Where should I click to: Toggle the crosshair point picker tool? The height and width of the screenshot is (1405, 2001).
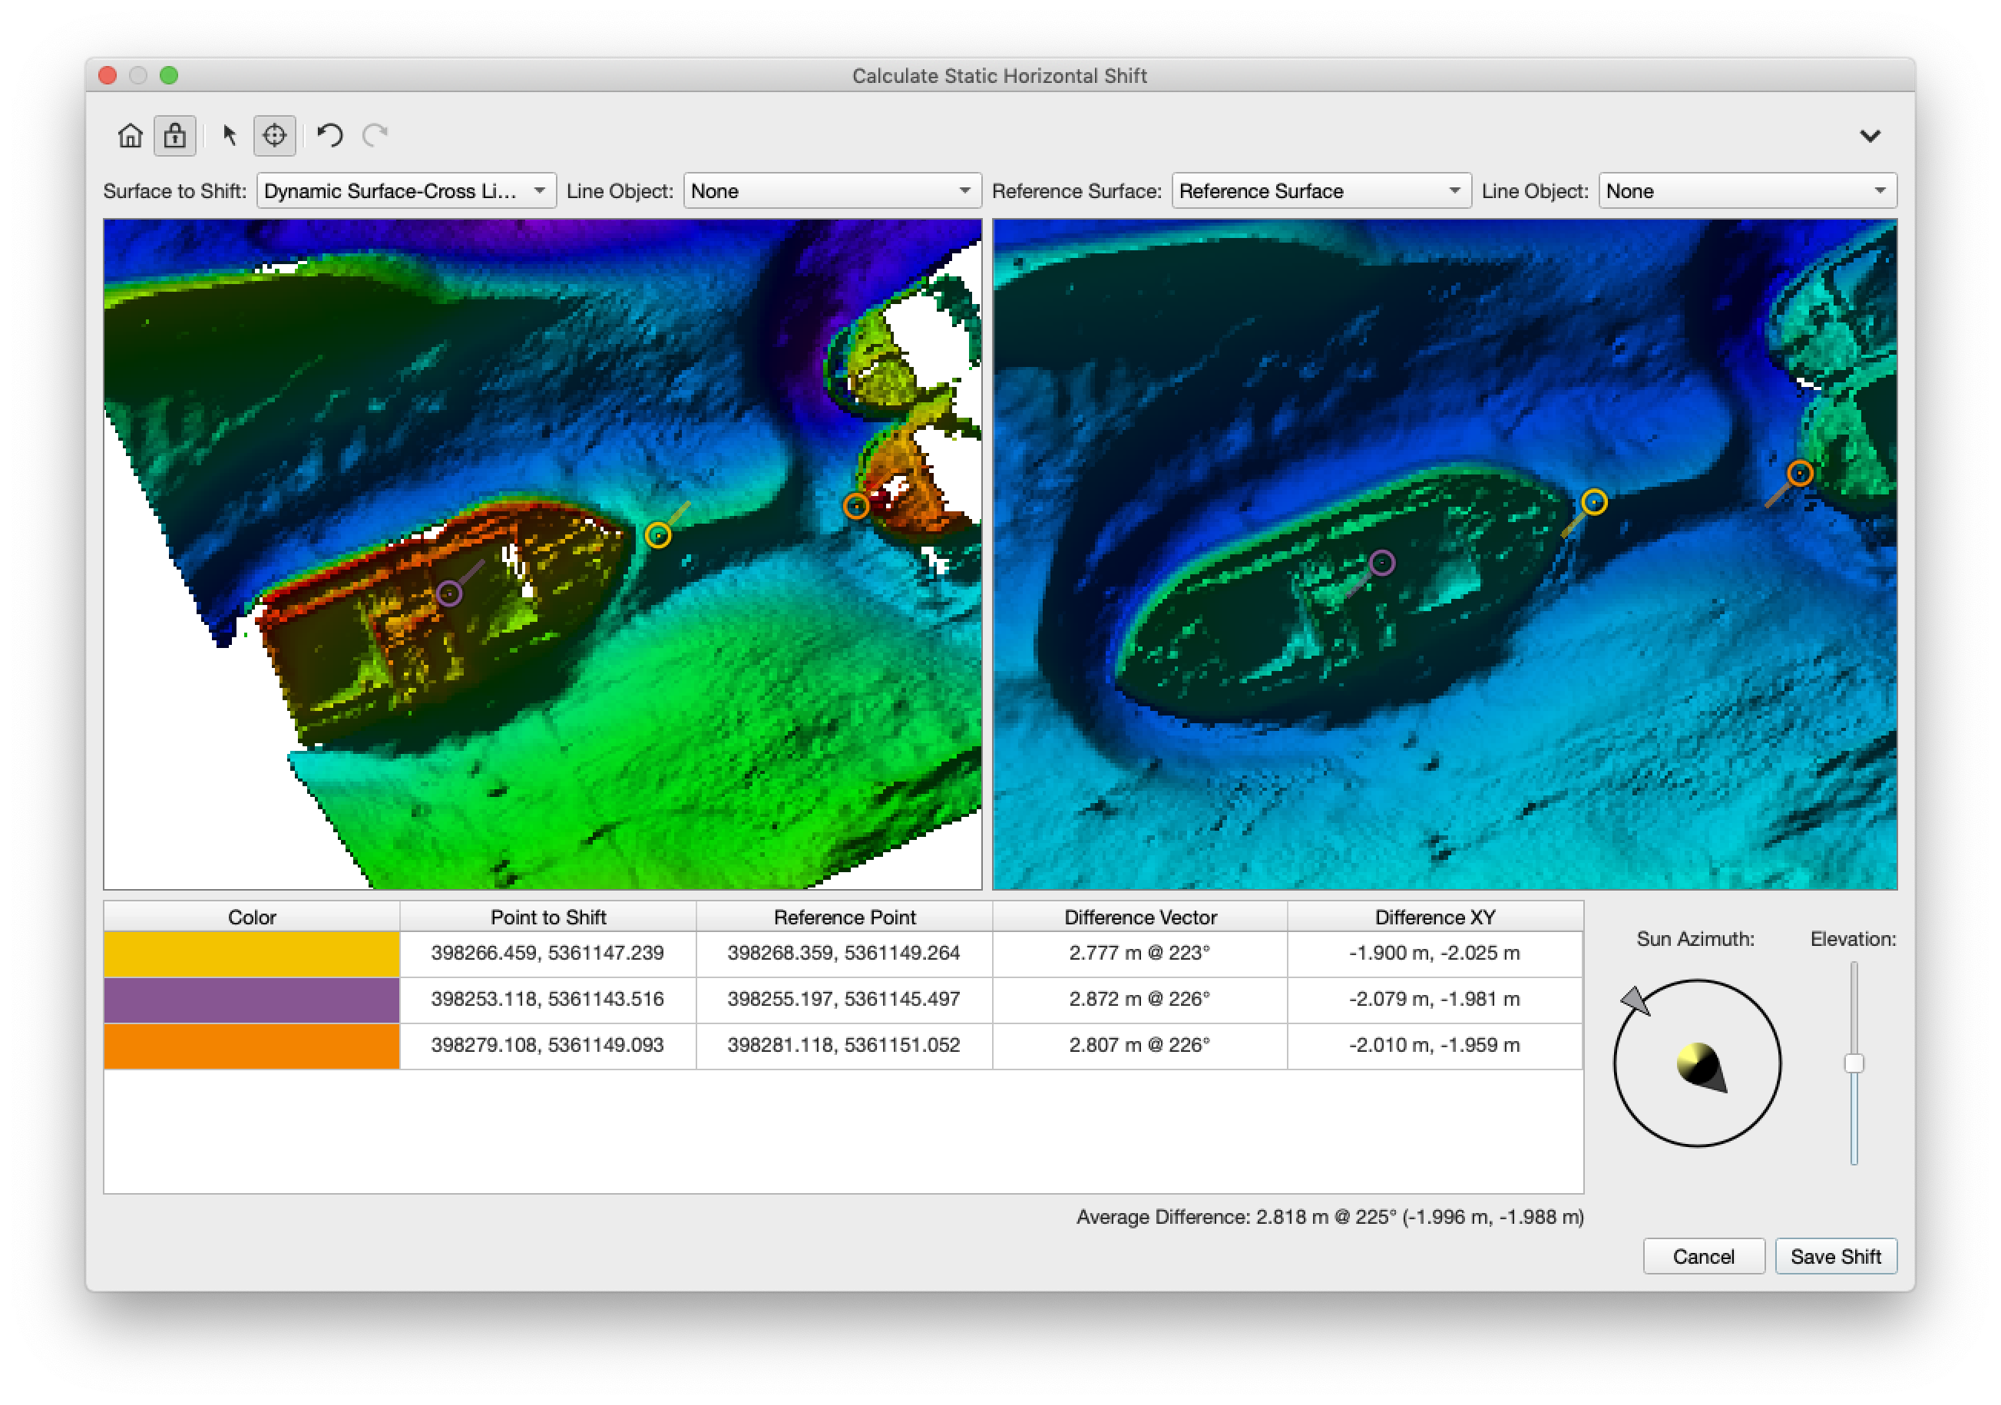(275, 136)
